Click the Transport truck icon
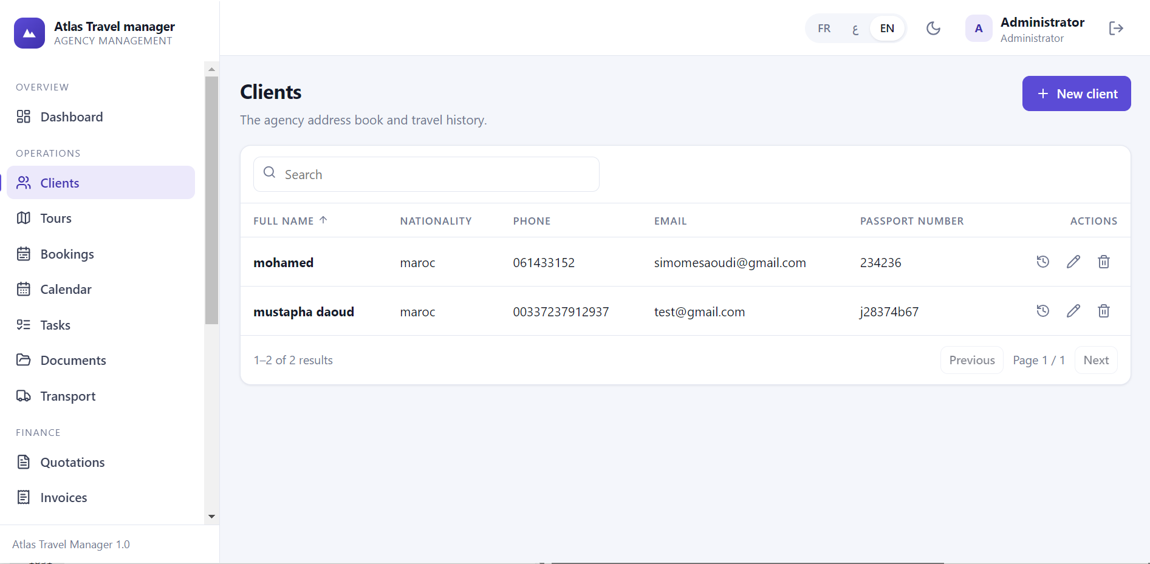The image size is (1150, 564). tap(24, 396)
